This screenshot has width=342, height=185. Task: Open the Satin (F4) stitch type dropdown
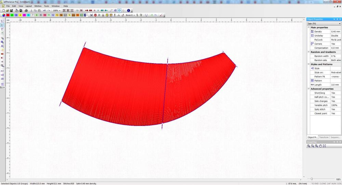coord(340,24)
